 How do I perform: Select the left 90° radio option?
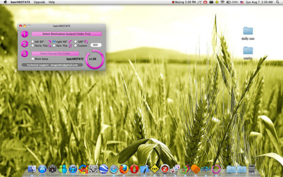pos(33,42)
